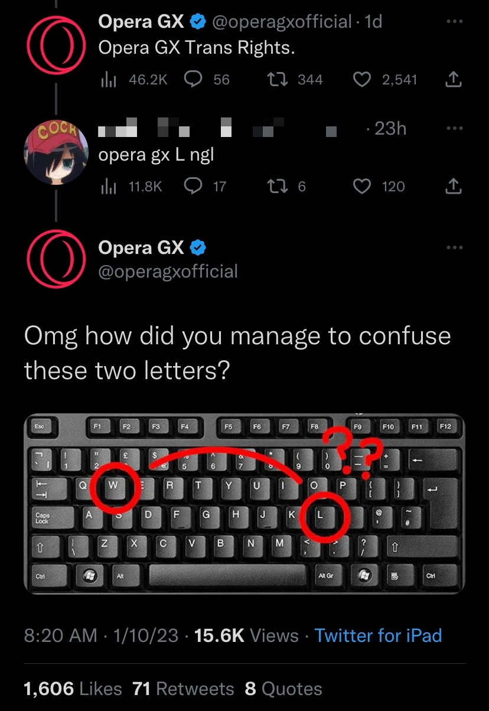Open the 'Twitter for iPad' link
This screenshot has width=489, height=711.
point(379,635)
